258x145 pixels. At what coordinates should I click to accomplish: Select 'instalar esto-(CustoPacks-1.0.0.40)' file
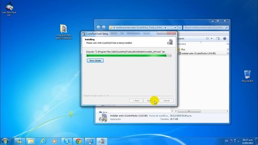tap(198, 54)
